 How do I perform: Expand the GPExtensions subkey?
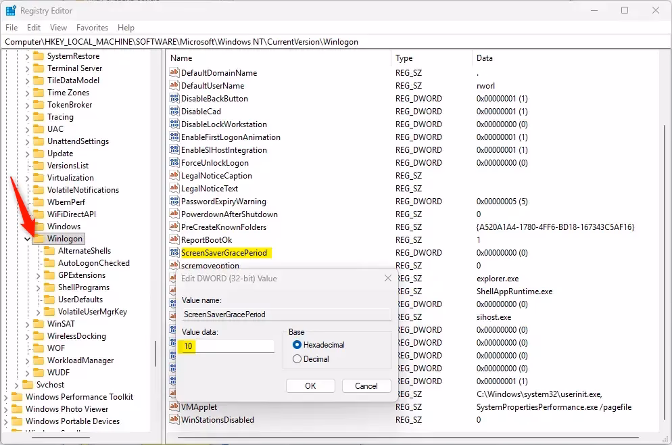[x=39, y=275]
